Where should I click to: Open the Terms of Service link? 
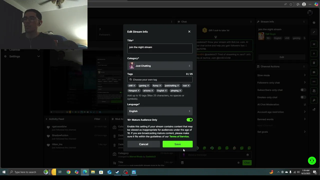coord(179,136)
